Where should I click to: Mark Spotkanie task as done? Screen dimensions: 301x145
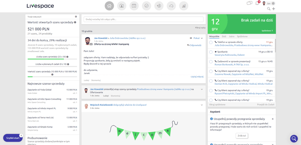click(211, 52)
